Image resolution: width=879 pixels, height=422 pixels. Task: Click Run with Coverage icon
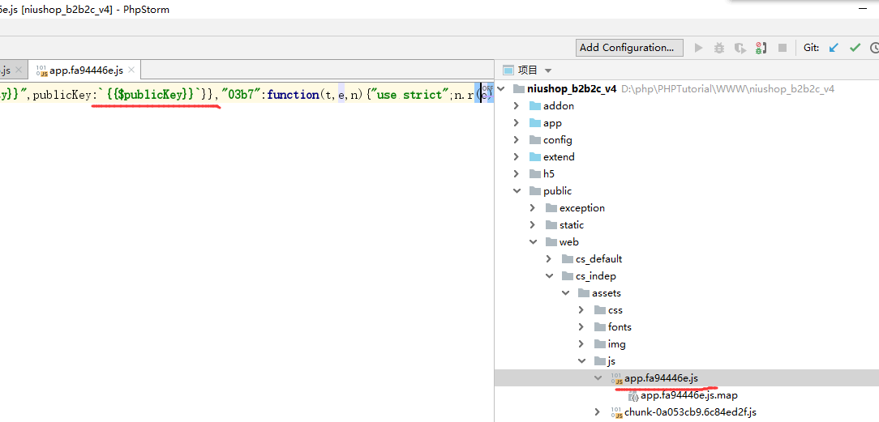coord(740,48)
